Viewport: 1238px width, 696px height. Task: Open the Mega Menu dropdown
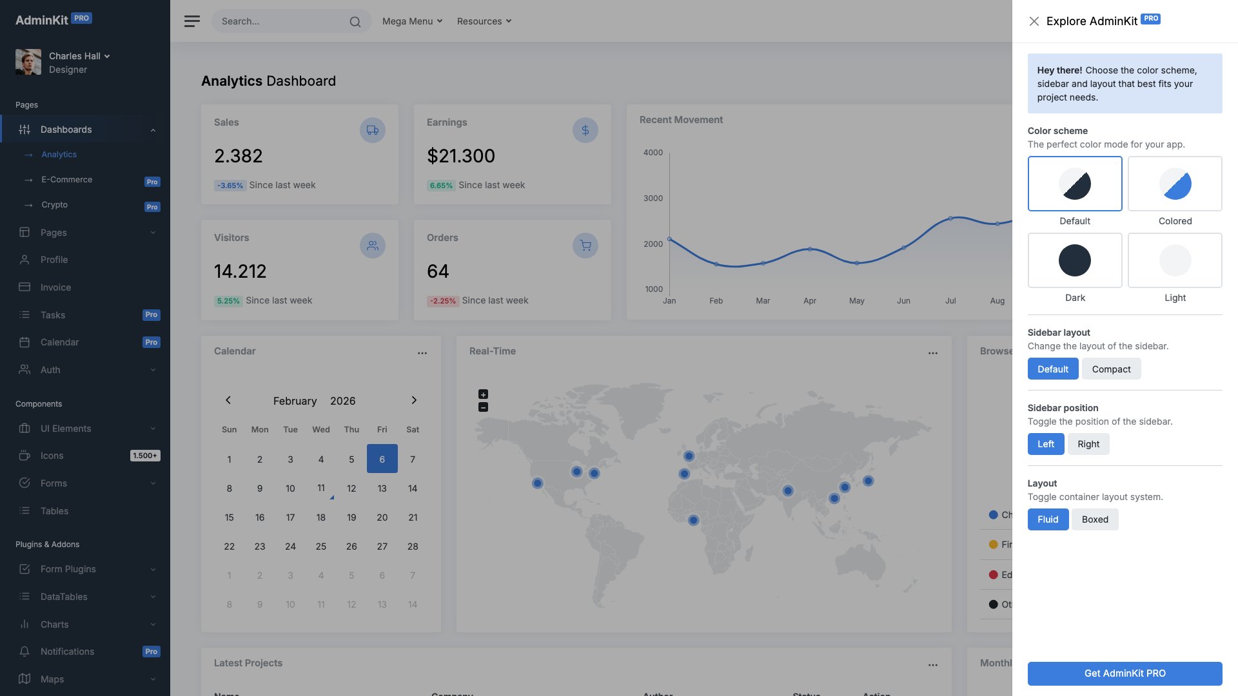411,21
